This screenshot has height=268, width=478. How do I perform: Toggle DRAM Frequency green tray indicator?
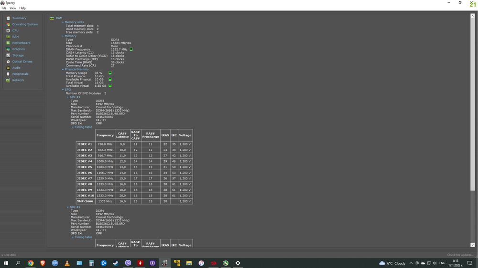(131, 49)
